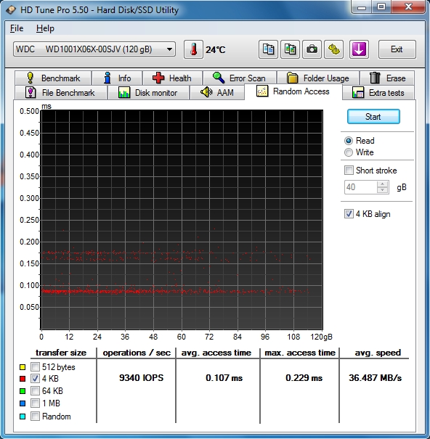Switch to the AAM speaker tab

217,92
